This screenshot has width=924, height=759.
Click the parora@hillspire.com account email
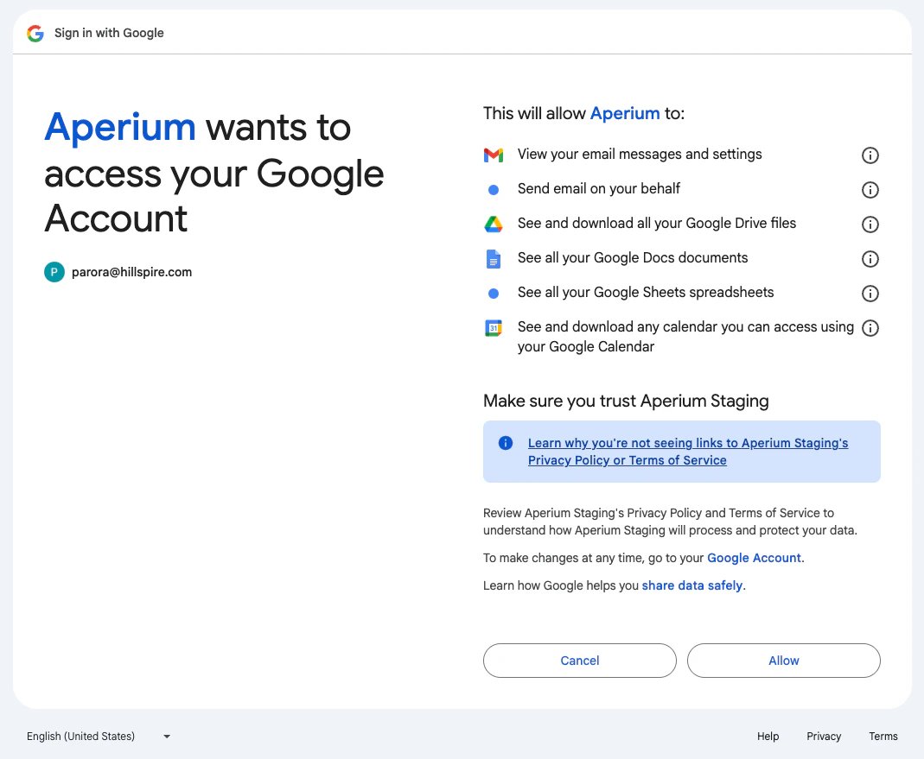click(132, 272)
